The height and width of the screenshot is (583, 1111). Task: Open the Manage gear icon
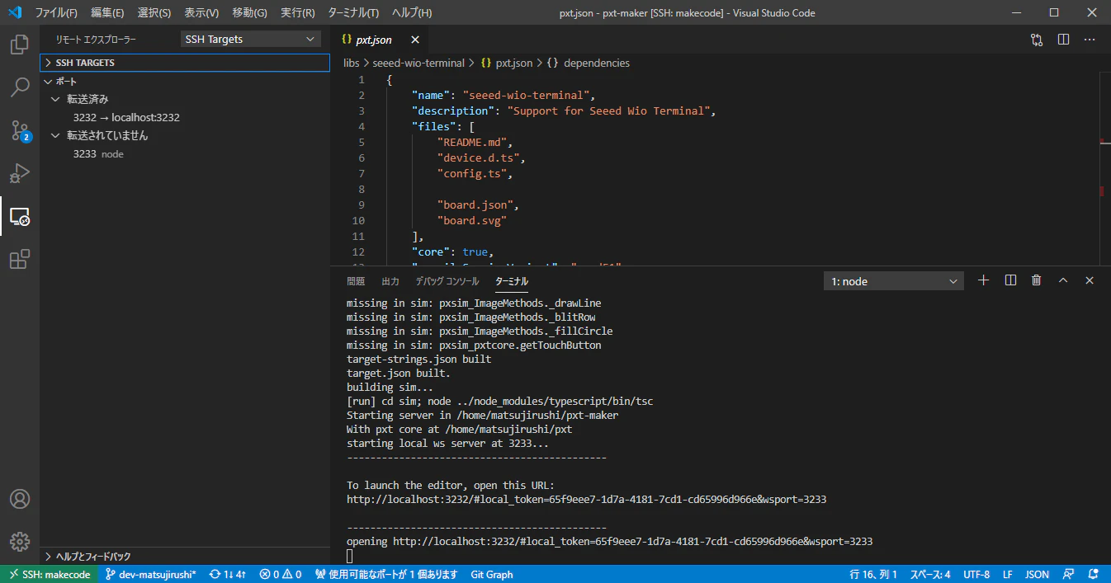click(x=20, y=542)
